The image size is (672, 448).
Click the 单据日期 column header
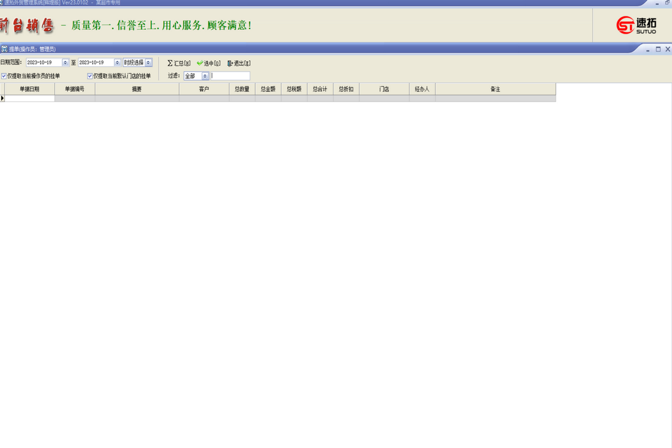tap(29, 89)
